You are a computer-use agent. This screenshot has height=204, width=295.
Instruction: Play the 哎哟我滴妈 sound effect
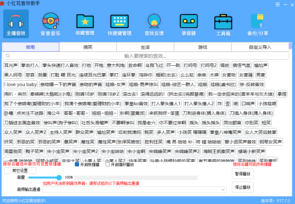pos(130,132)
